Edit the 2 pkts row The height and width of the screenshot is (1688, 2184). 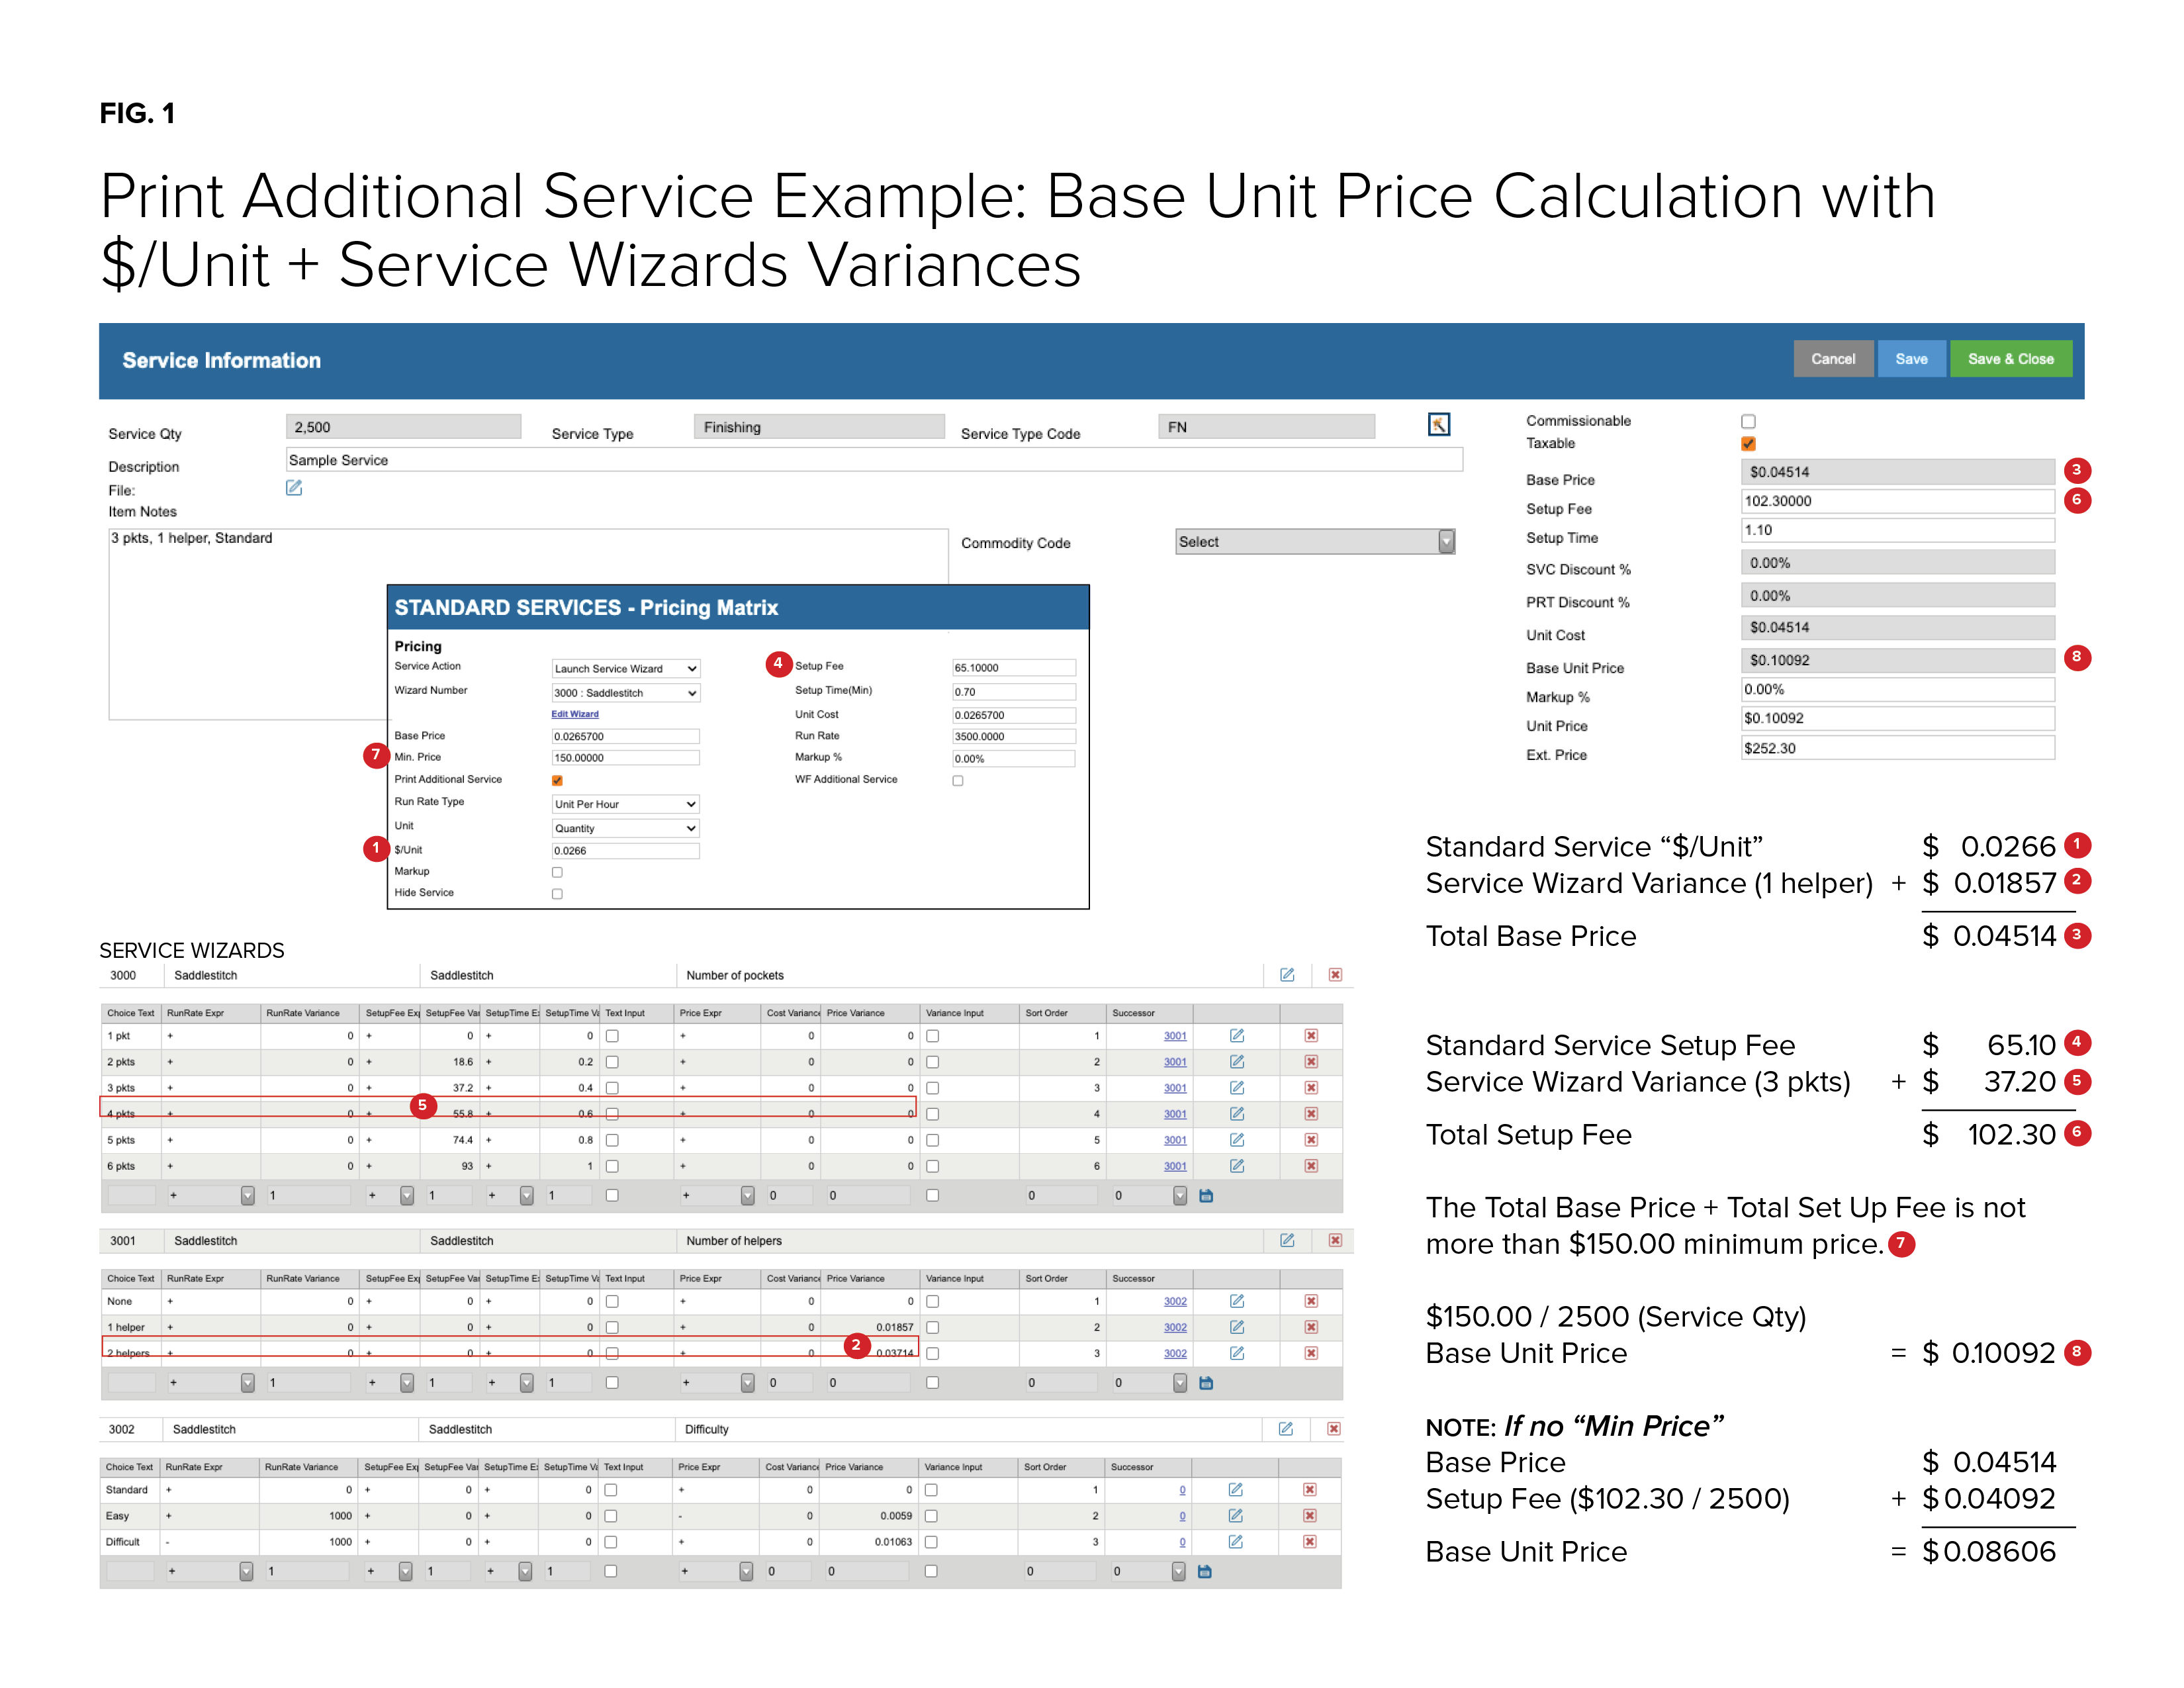(x=1237, y=1062)
